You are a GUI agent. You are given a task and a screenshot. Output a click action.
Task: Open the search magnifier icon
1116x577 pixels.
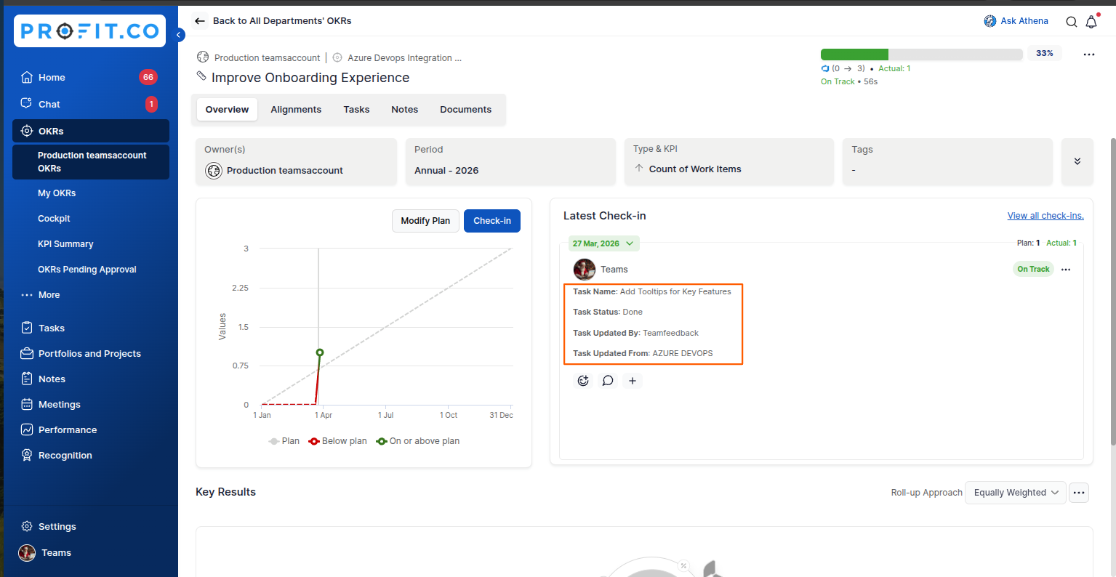click(x=1071, y=22)
